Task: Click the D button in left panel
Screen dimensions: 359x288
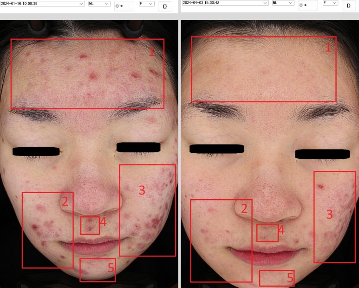Action: (165, 6)
